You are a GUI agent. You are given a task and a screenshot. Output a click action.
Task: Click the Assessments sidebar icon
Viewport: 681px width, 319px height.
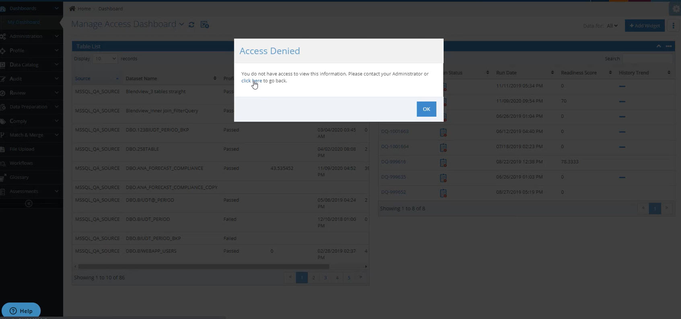point(3,192)
